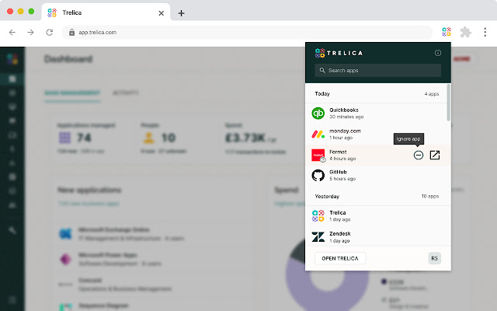497x311 pixels.
Task: Switch to the blurred SaaS Management tab
Action: coord(72,93)
